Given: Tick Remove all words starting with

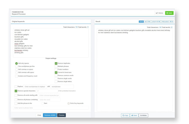Looking at the screenshot, I should [x=16, y=95].
